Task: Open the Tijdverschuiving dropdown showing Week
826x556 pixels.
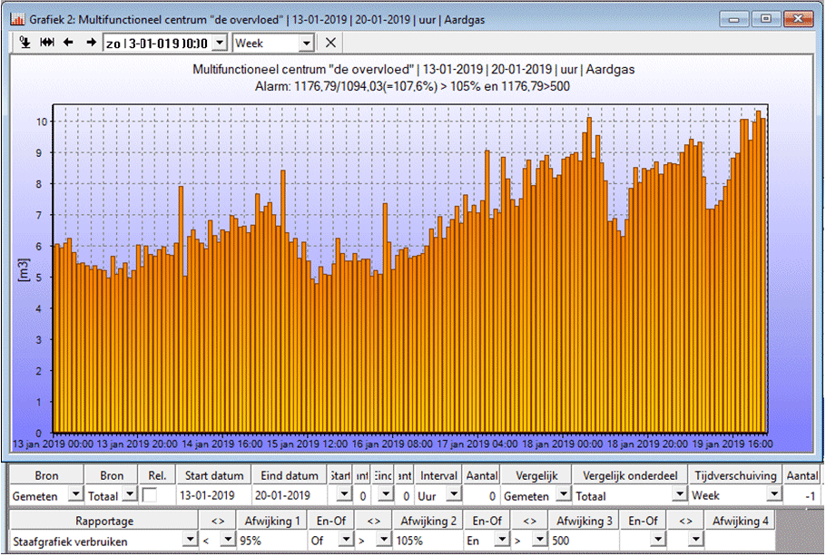Action: click(774, 495)
